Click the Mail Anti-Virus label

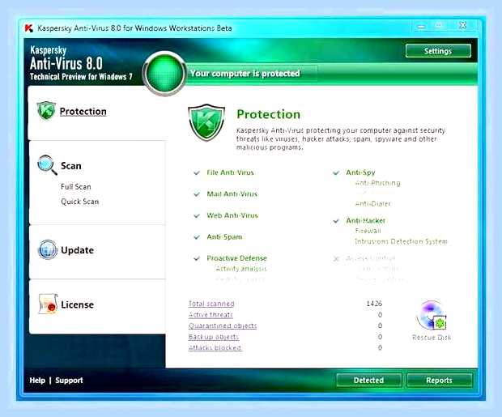[x=232, y=194]
